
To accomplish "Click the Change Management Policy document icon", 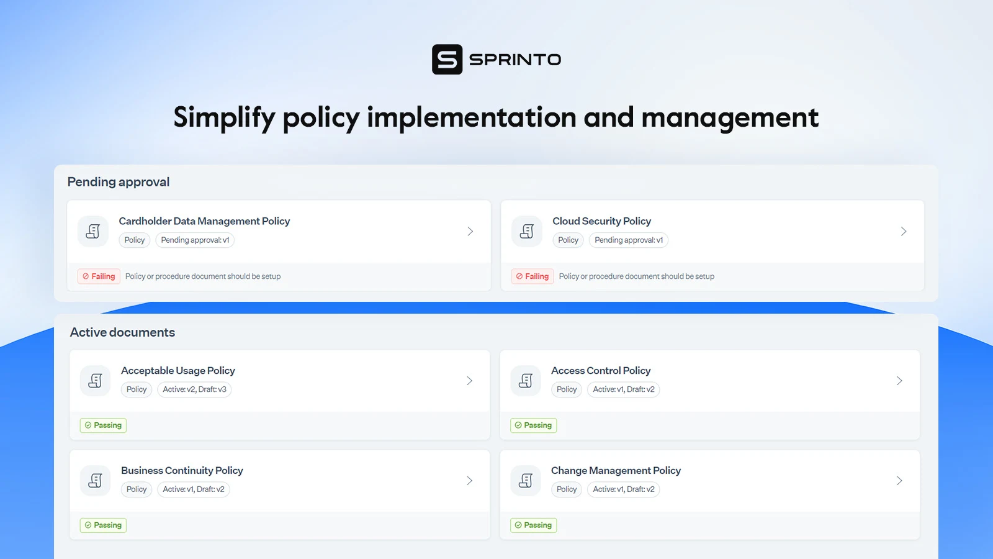I will (x=525, y=480).
